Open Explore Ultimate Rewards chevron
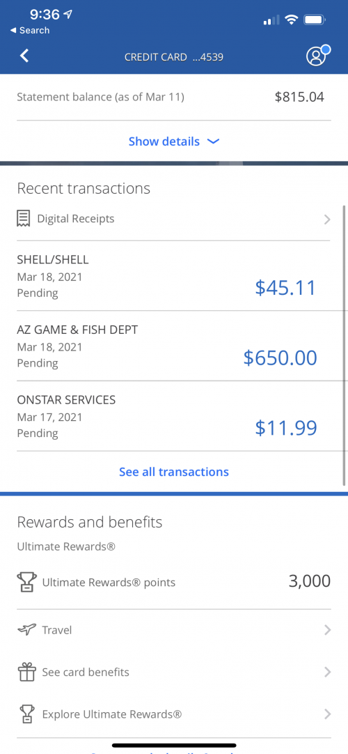Screen dimensions: 348x754 [327, 714]
